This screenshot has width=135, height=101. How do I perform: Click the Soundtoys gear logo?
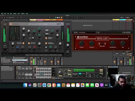78,37
